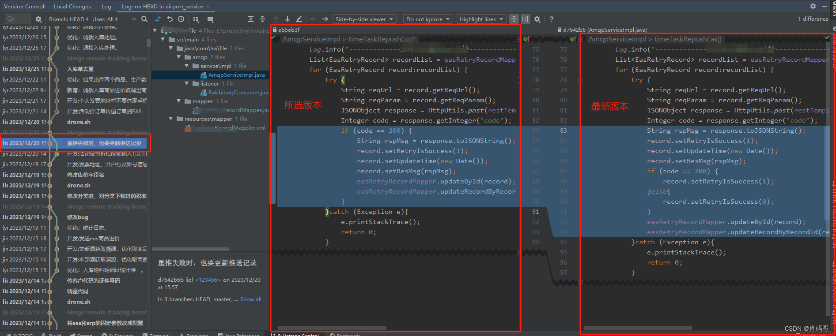
Task: Open diff viewer settings gear
Action: (537, 19)
